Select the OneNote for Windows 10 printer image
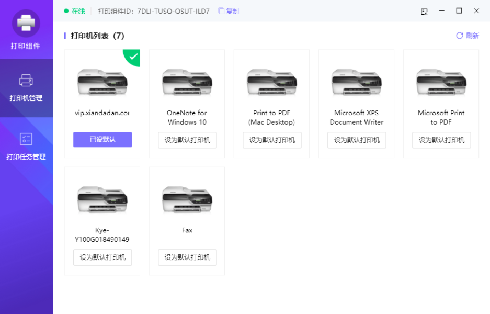This screenshot has width=490, height=314. point(187,82)
